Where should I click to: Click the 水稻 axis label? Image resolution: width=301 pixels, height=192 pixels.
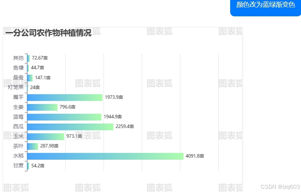[18, 155]
